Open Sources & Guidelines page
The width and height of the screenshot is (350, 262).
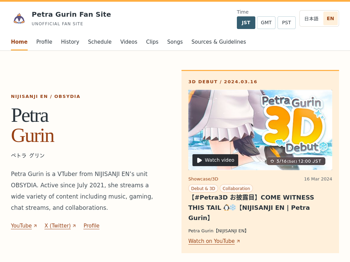click(x=218, y=42)
